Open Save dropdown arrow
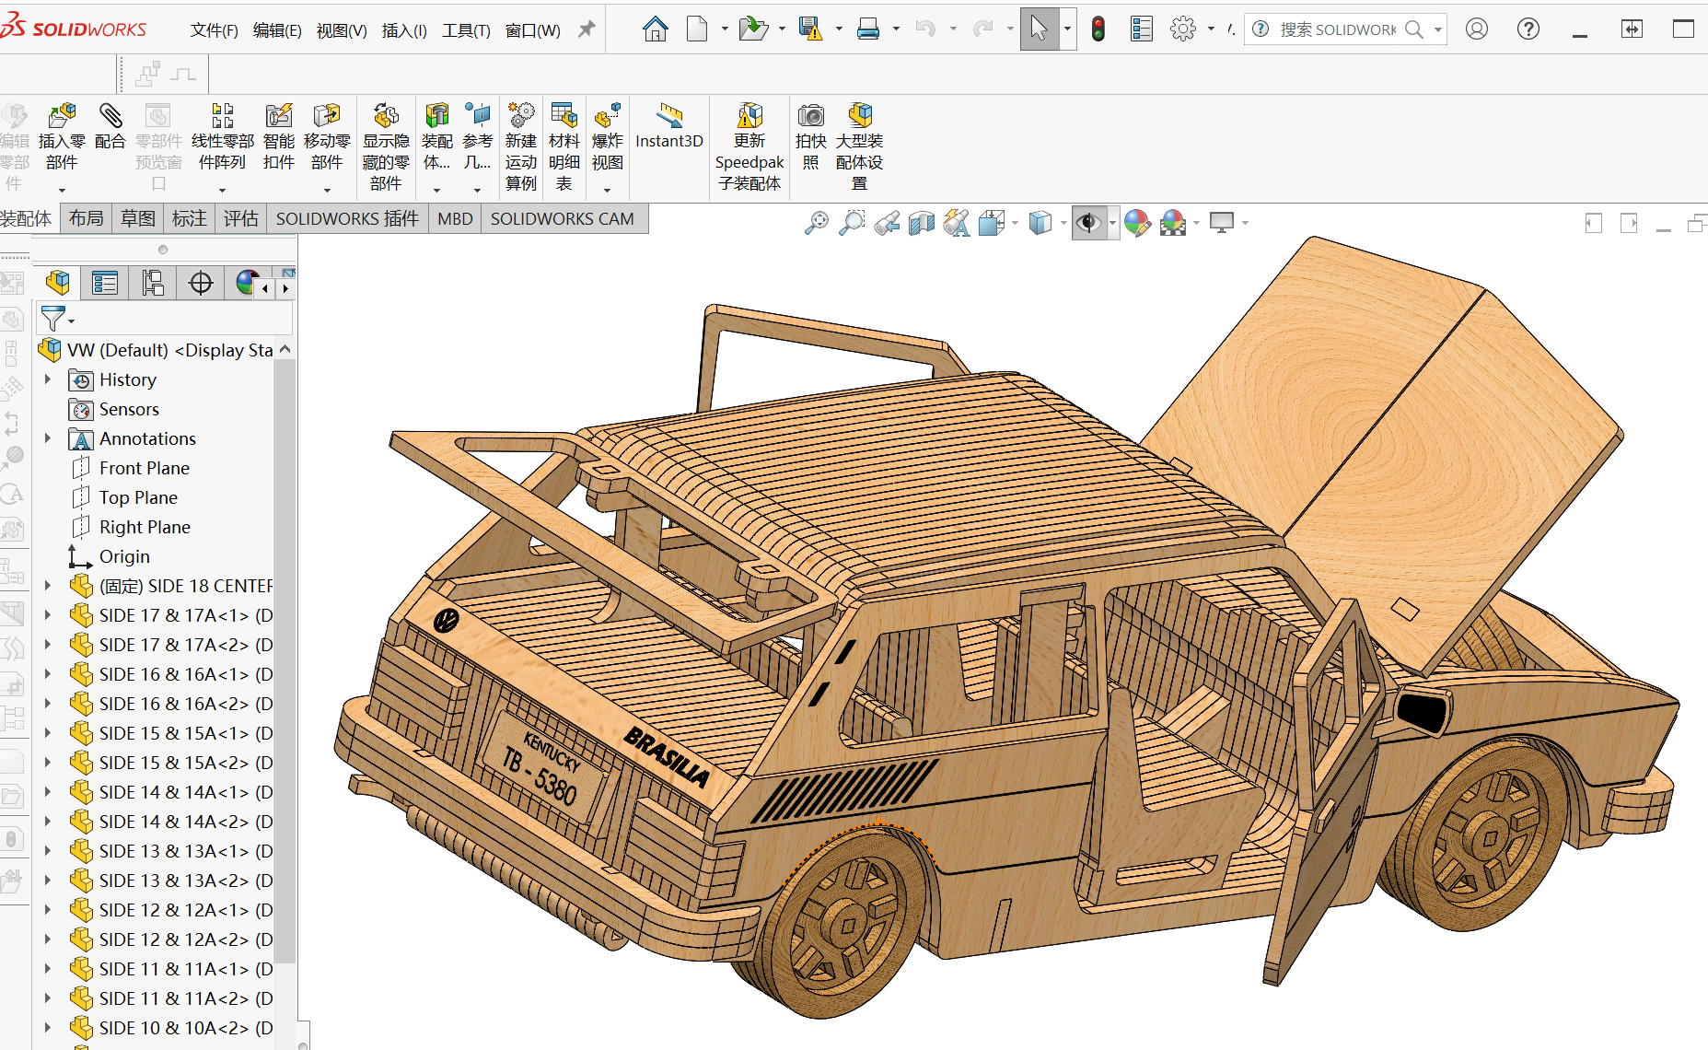This screenshot has height=1050, width=1708. point(839,29)
